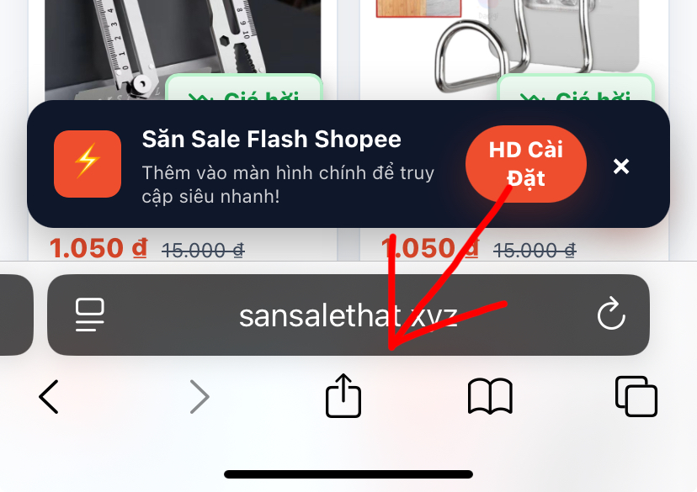The height and width of the screenshot is (492, 697).
Task: Open the metal hook product image
Action: coord(514,50)
